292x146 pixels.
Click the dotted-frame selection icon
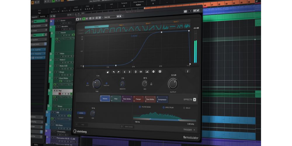point(147,72)
